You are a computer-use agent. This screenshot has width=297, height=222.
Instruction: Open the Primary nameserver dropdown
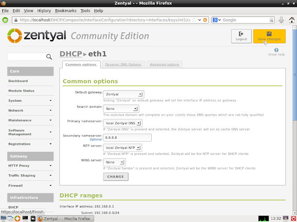tap(123, 123)
